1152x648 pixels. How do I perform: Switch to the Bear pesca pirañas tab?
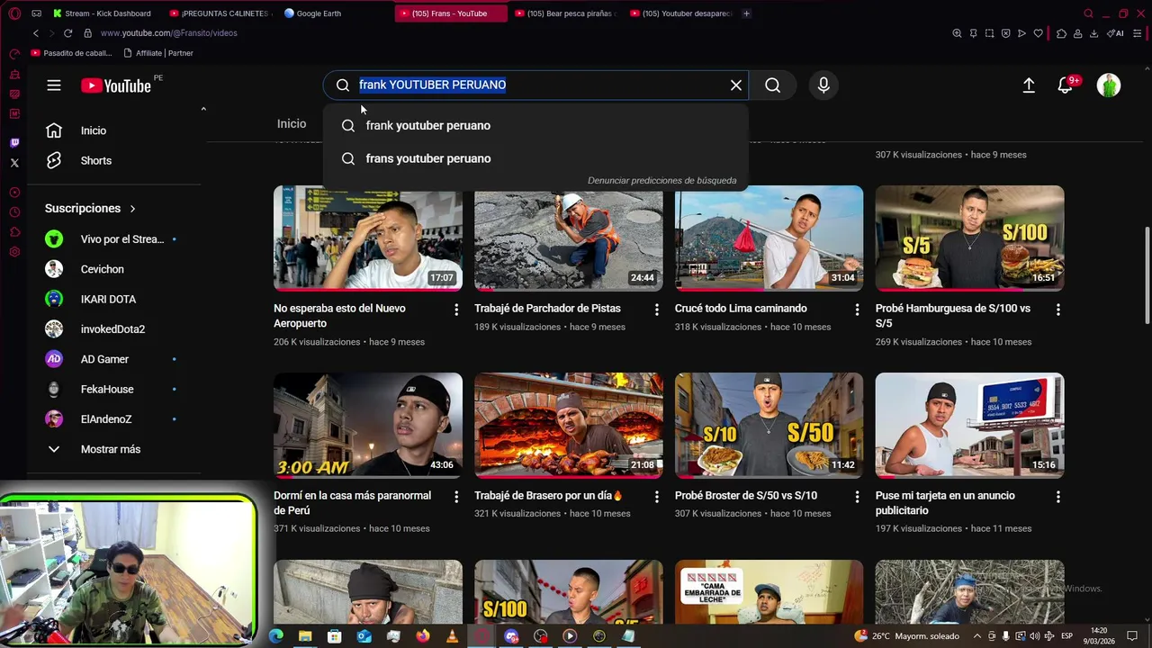tap(564, 13)
